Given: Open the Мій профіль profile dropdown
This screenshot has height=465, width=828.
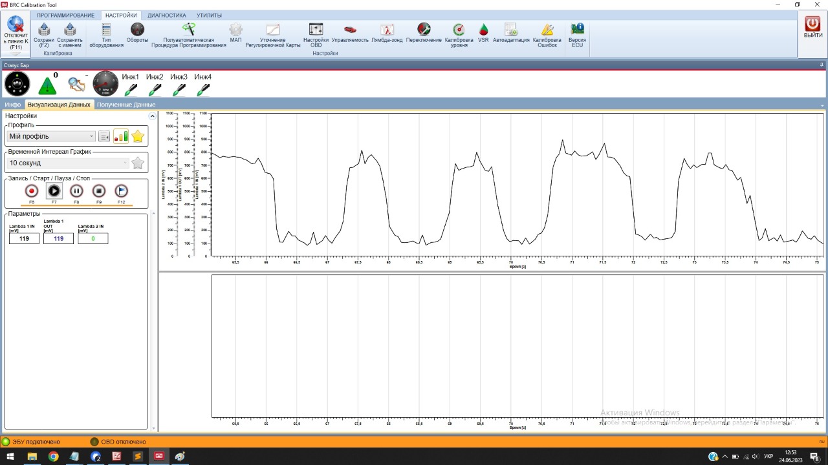Looking at the screenshot, I should (52, 136).
